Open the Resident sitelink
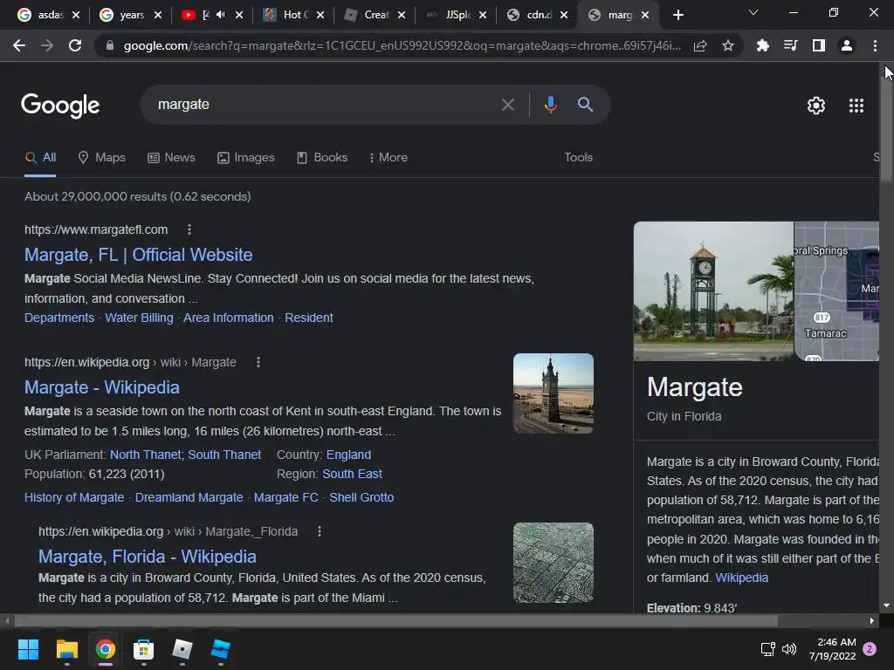The height and width of the screenshot is (670, 894). 309,318
